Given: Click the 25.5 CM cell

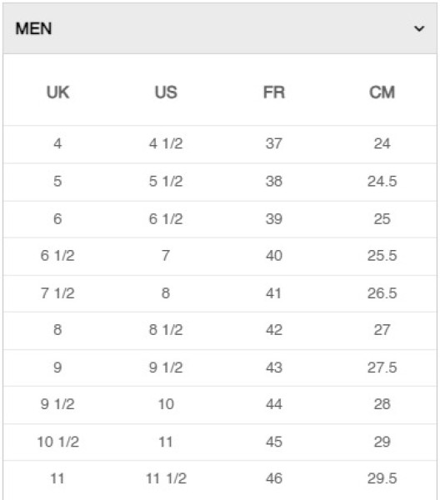Looking at the screenshot, I should [x=382, y=256].
